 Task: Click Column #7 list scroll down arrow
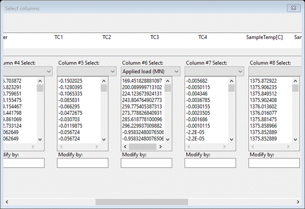232,140
